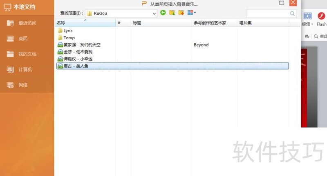Open the view mode menu icon
This screenshot has height=176, width=327.
(x=192, y=13)
